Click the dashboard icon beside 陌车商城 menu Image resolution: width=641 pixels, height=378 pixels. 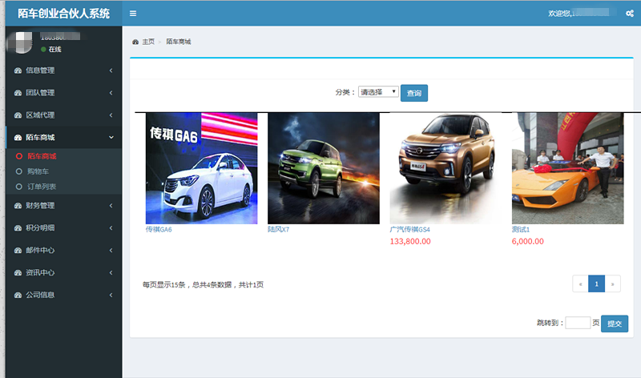[18, 137]
